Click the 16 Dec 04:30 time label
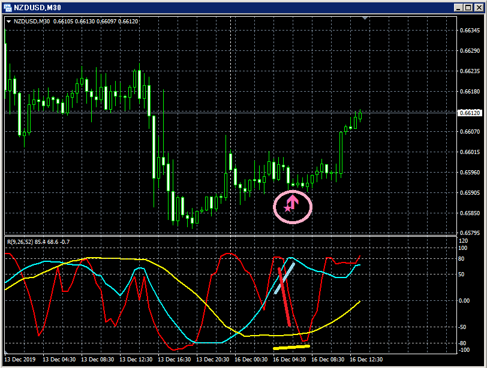 (290, 360)
